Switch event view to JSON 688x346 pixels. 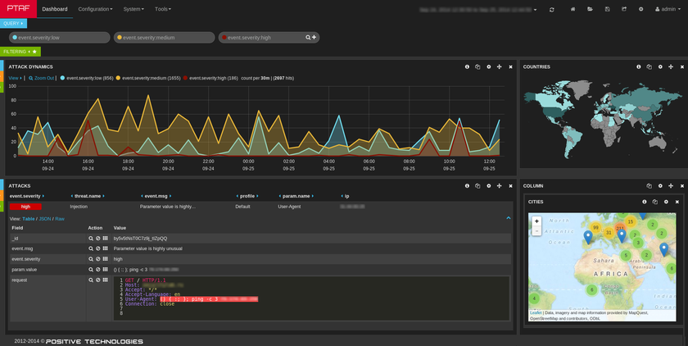[x=45, y=219]
